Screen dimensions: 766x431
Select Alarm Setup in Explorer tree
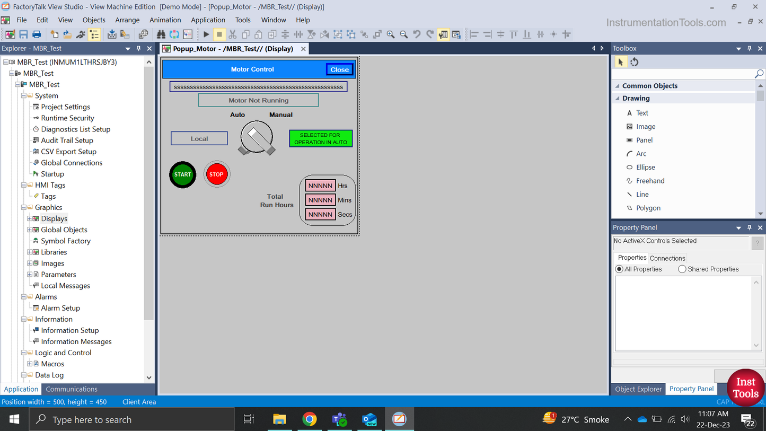[60, 308]
